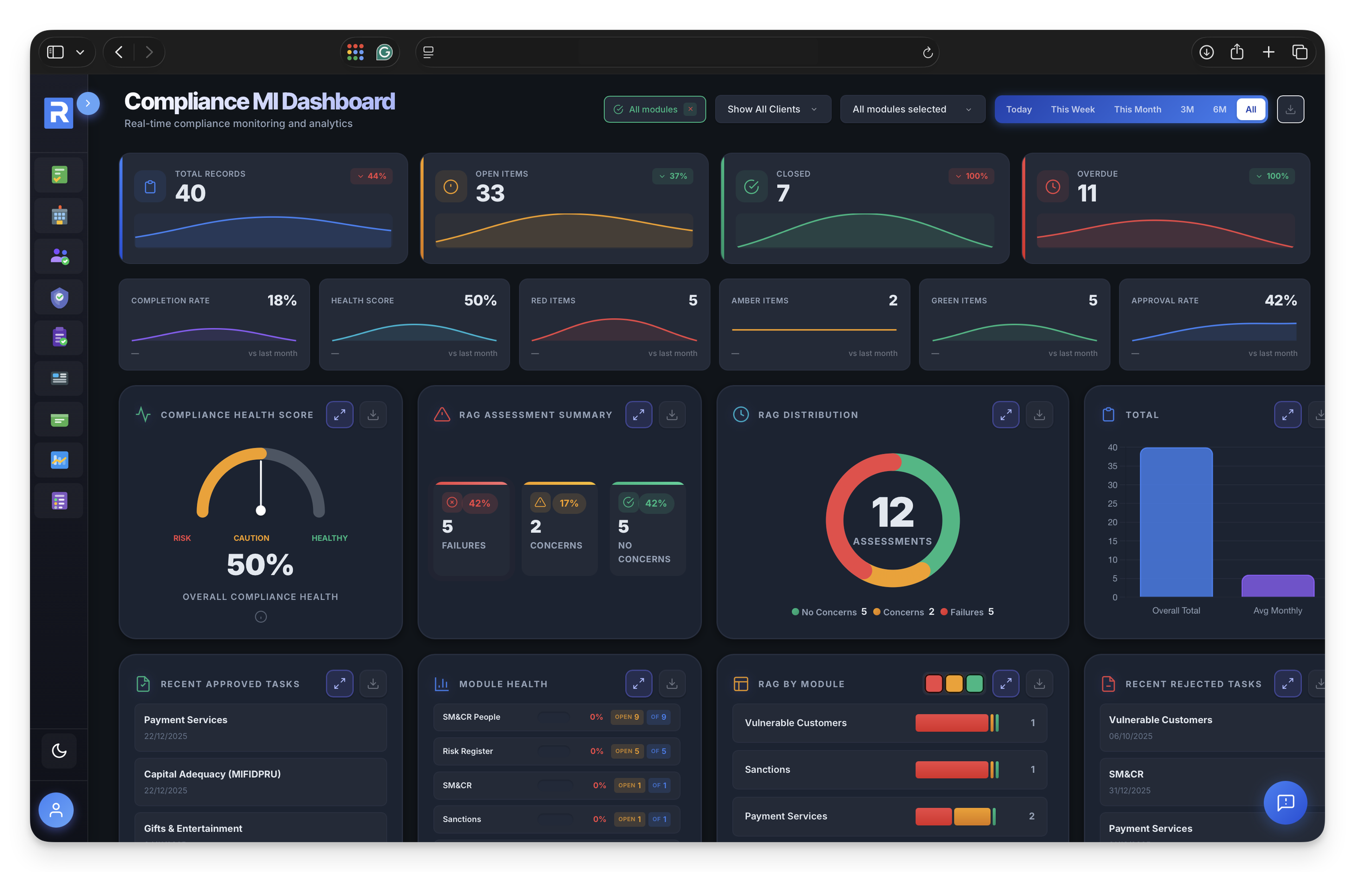The height and width of the screenshot is (872, 1355).
Task: Select the green tasks icon in the sidebar
Action: tap(59, 174)
